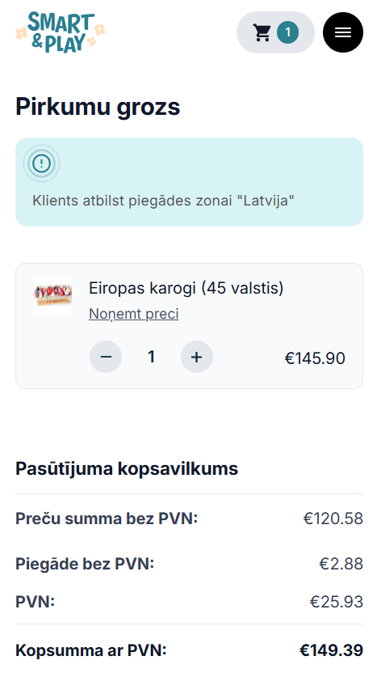377x673 pixels.
Task: Select the €25.93 PVN amount
Action: tap(337, 602)
